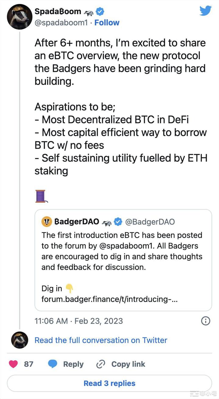Click the info icon beside the timestamp
The height and width of the screenshot is (399, 219).
tap(205, 321)
